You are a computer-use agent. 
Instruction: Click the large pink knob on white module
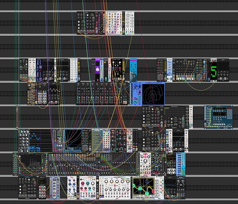[x=82, y=183]
